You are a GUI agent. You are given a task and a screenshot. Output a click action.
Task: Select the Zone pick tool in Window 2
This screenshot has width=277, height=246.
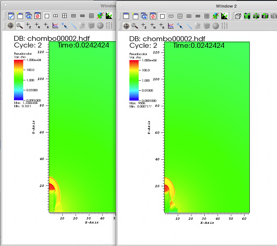click(x=144, y=26)
